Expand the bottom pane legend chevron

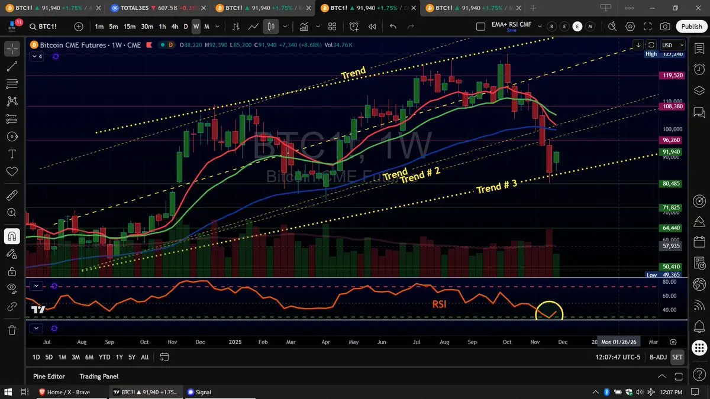pyautogui.click(x=37, y=328)
